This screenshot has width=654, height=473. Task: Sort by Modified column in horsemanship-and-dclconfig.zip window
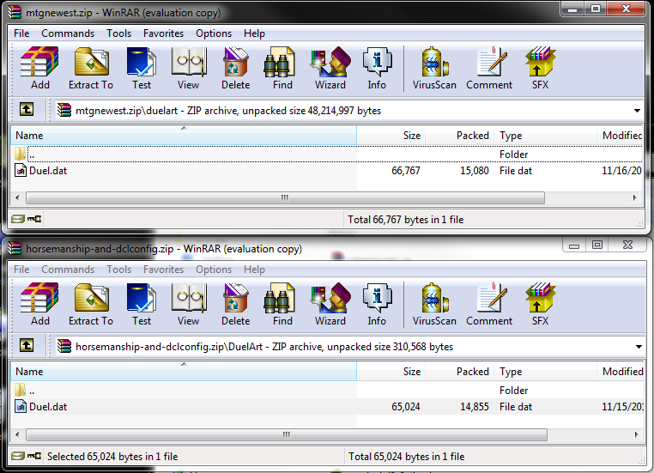[620, 371]
